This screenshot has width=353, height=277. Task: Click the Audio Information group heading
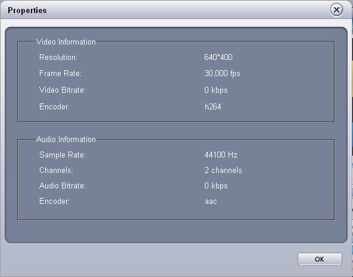[66, 140]
